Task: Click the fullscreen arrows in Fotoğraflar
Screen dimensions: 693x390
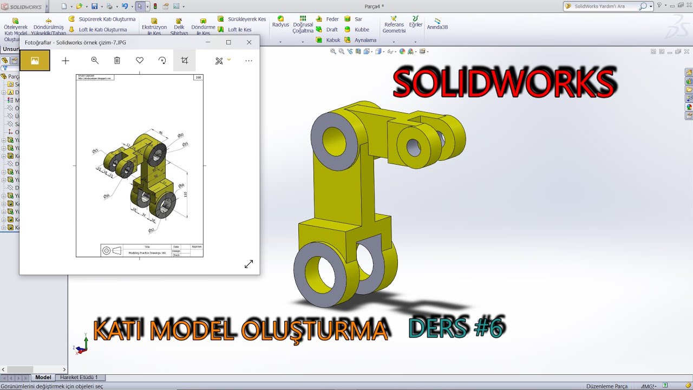Action: (x=249, y=264)
